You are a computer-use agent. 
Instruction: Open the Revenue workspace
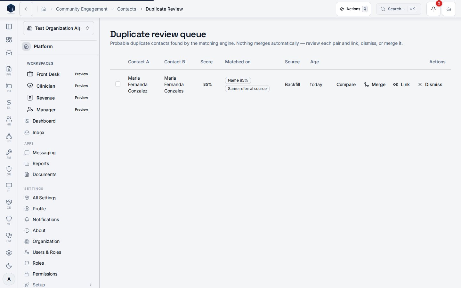point(59,98)
